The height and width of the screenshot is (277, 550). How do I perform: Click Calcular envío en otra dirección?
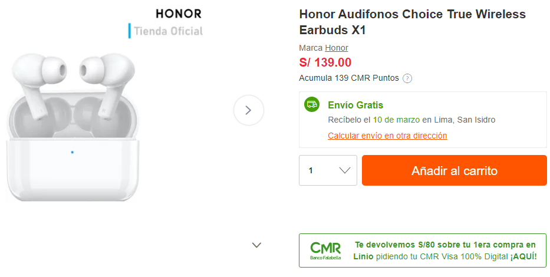(x=387, y=136)
